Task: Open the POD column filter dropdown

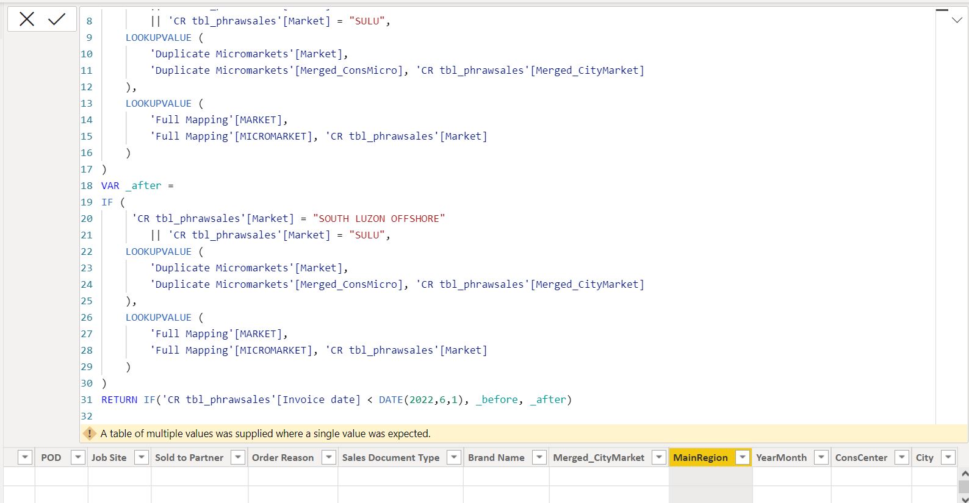Action: point(78,457)
